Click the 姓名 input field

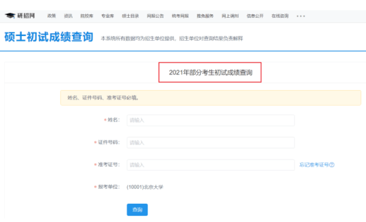pos(210,120)
